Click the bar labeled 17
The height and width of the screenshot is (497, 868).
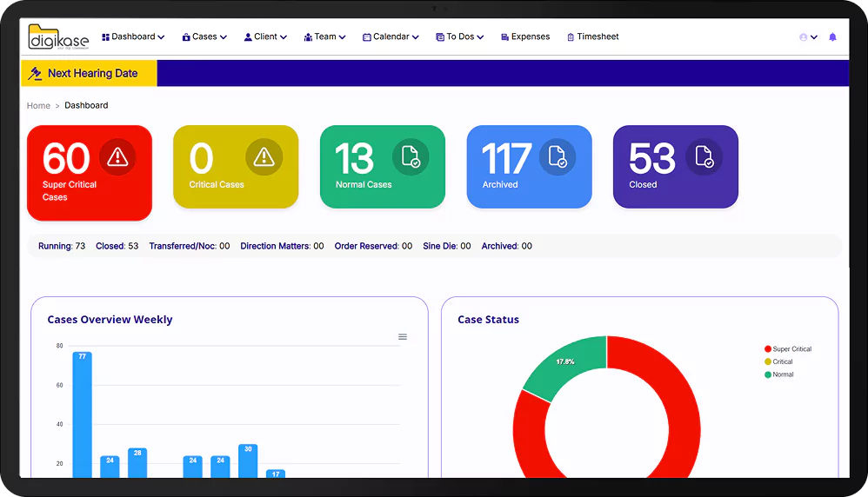(276, 474)
